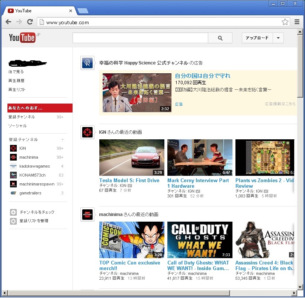Open IGN channel avatar beside recent videos heading
Screen dimensions: 305x298
point(87,132)
